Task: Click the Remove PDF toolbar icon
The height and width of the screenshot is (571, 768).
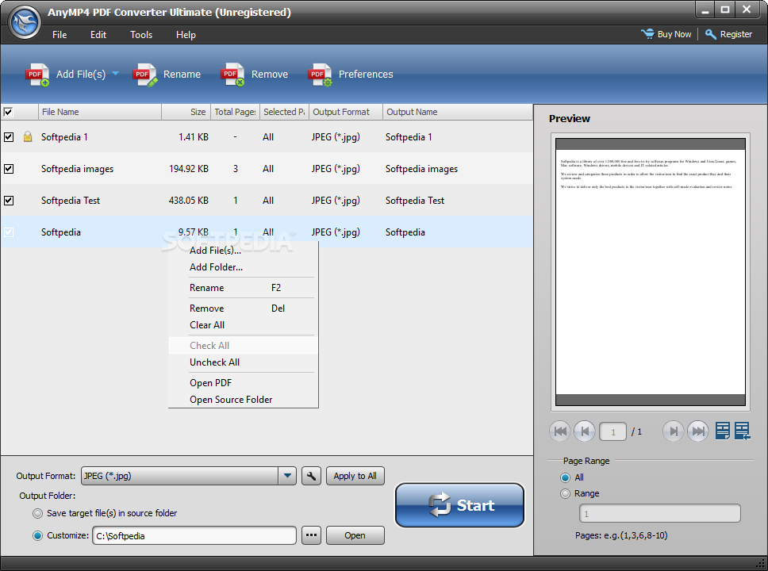Action: [232, 75]
